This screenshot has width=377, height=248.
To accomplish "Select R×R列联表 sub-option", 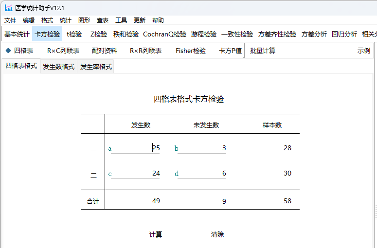I will click(146, 51).
